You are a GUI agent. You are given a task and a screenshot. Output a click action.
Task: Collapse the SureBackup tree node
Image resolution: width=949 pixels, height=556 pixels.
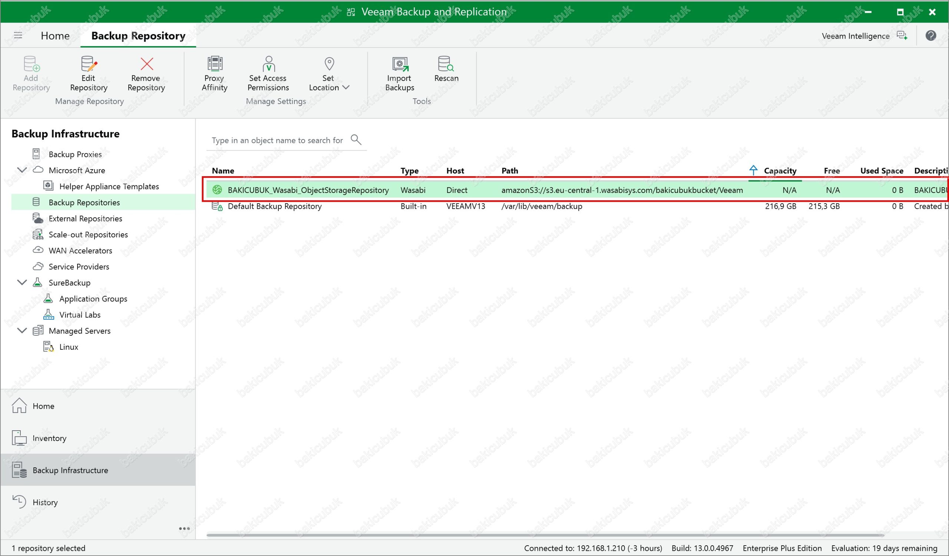click(x=22, y=283)
